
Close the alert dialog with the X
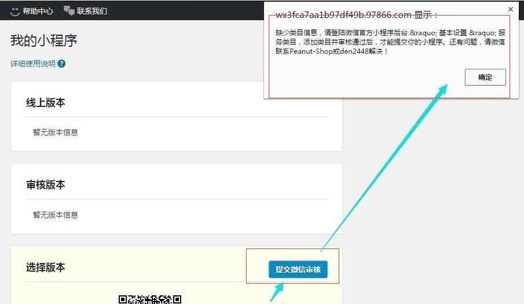coord(510,9)
